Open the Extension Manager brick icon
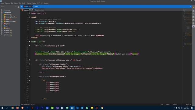The image size is (195, 110). pyautogui.click(x=193, y=11)
